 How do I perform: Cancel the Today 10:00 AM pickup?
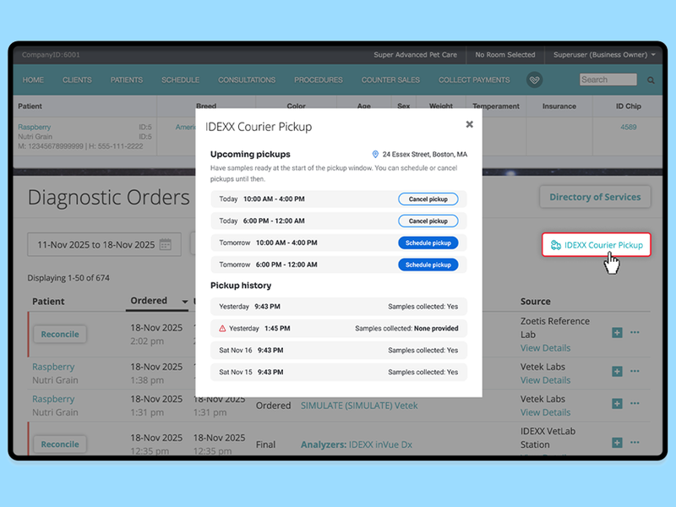click(428, 199)
